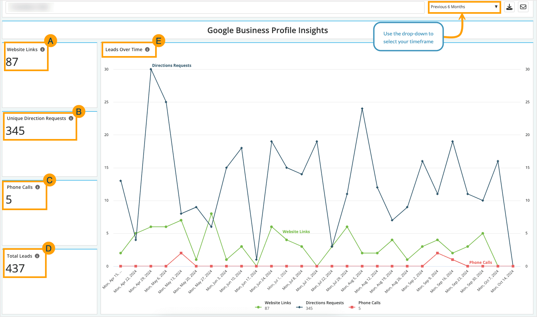Click the green Website Links legend marker
This screenshot has height=317, width=537.
(x=258, y=307)
